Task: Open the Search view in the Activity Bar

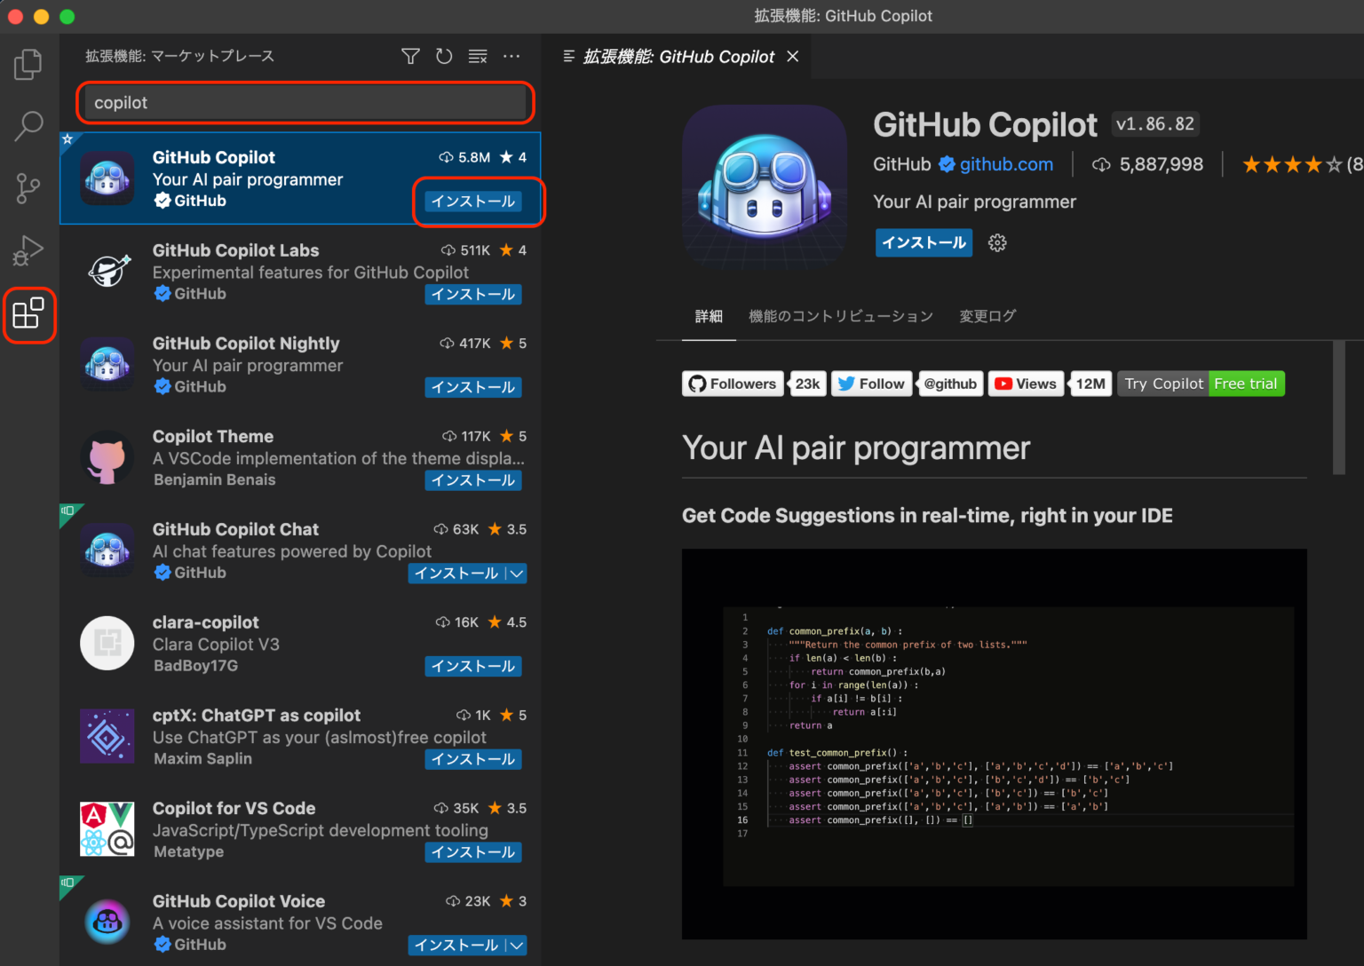Action: pyautogui.click(x=28, y=126)
